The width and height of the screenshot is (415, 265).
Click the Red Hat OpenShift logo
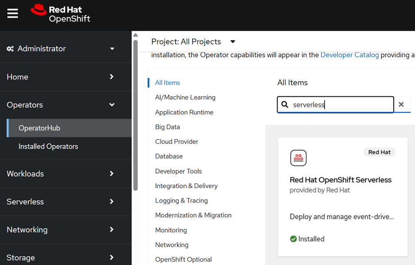[60, 13]
